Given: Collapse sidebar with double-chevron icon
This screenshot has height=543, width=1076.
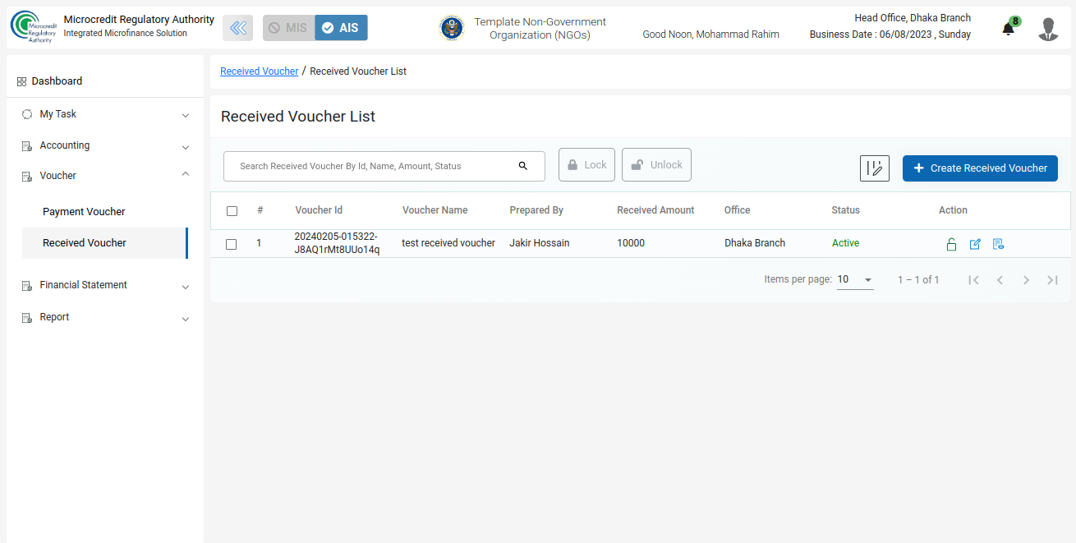Looking at the screenshot, I should (237, 28).
